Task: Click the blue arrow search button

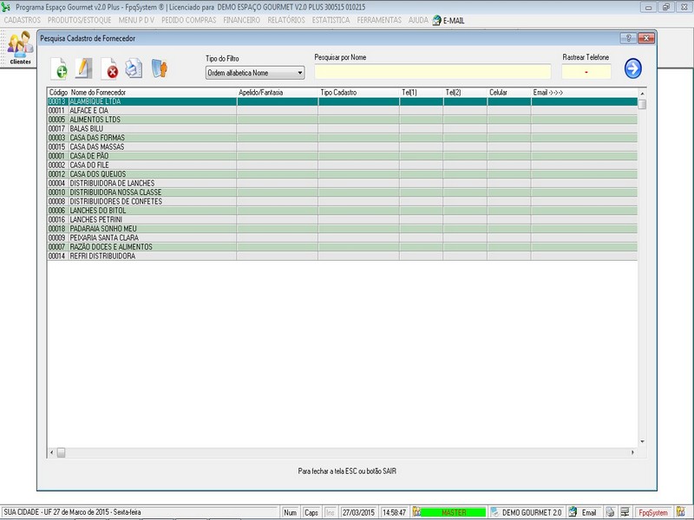Action: (x=632, y=68)
